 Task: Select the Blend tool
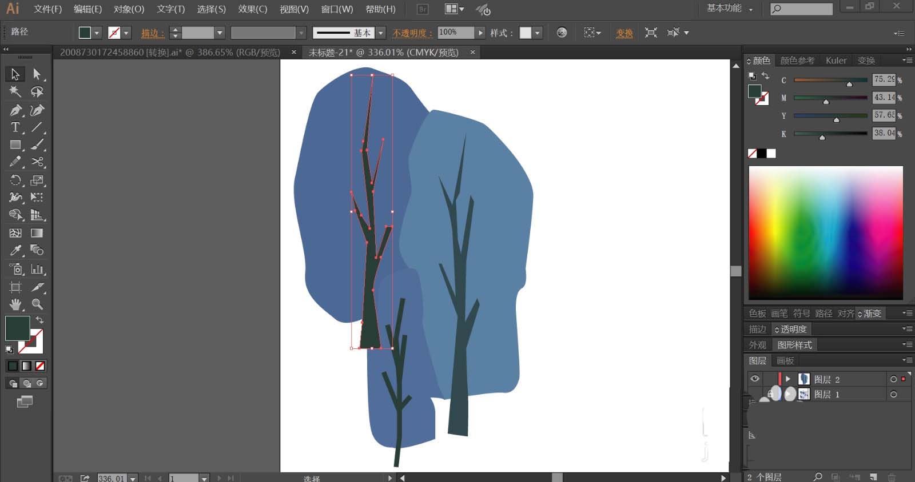[37, 250]
